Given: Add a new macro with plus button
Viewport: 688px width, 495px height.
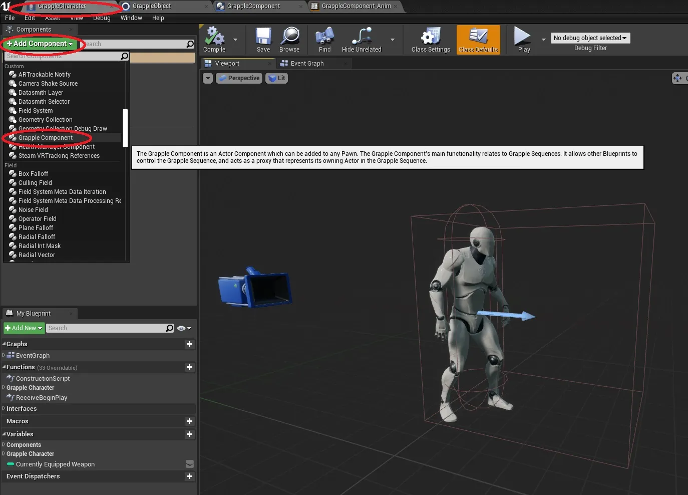Looking at the screenshot, I should [189, 421].
